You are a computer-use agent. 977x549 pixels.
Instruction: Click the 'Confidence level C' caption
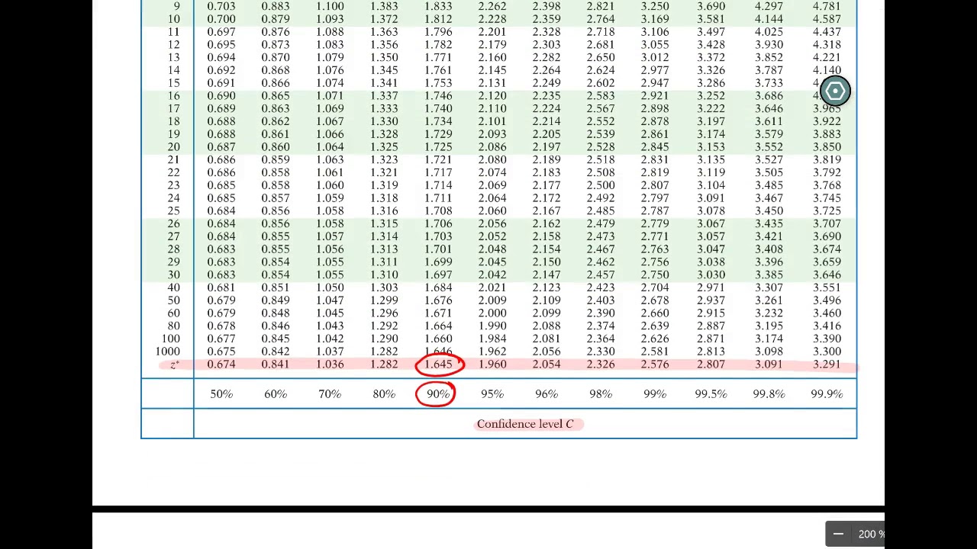coord(525,424)
